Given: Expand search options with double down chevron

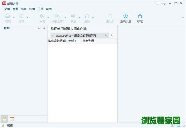Looking at the screenshot, I should [112, 35].
